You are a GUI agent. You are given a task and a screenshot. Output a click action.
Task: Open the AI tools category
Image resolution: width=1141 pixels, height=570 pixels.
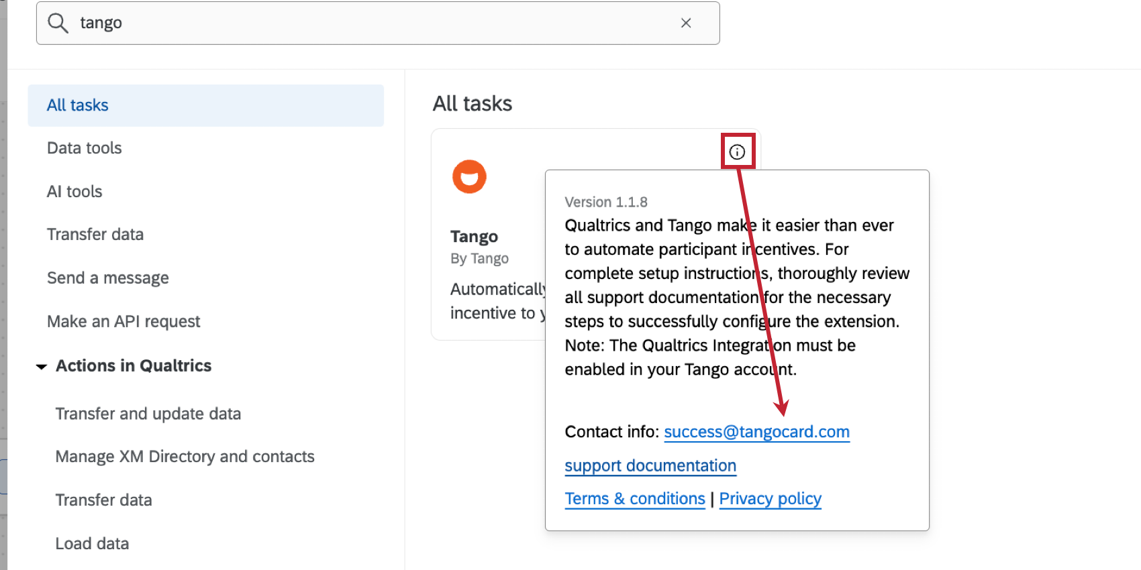pyautogui.click(x=75, y=192)
